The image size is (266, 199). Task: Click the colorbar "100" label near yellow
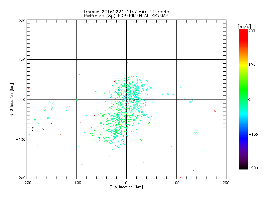(x=252, y=65)
